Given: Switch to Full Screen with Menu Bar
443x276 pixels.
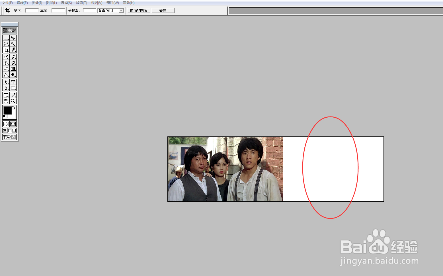Looking at the screenshot, I should [9, 130].
